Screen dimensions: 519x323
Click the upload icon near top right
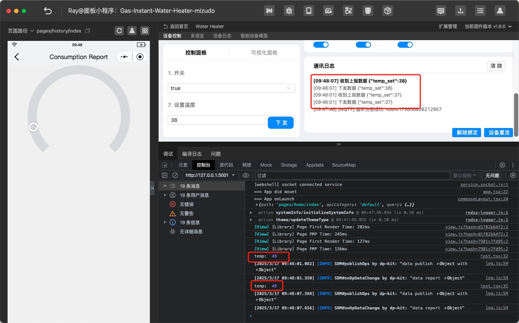461,11
